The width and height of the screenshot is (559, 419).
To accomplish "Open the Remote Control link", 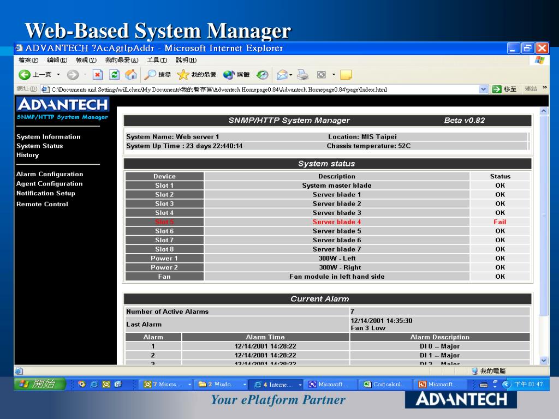I will click(x=42, y=204).
